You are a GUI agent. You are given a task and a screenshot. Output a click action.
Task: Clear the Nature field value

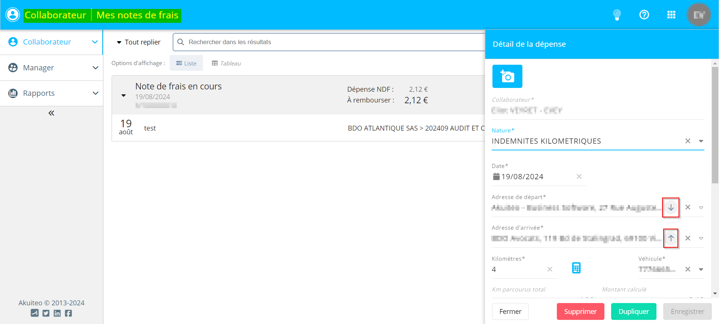click(688, 141)
